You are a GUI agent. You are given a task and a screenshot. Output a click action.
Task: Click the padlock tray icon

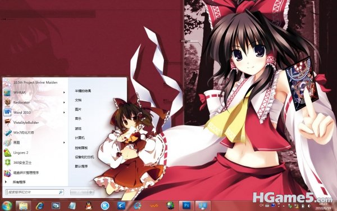tap(297, 206)
